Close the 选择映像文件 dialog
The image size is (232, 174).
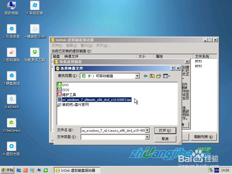[x=178, y=68]
